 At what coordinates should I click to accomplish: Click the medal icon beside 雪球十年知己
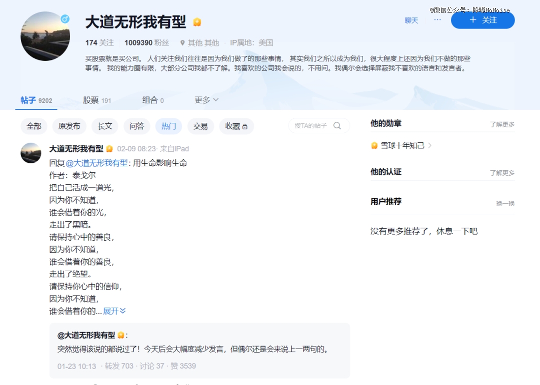tap(374, 145)
